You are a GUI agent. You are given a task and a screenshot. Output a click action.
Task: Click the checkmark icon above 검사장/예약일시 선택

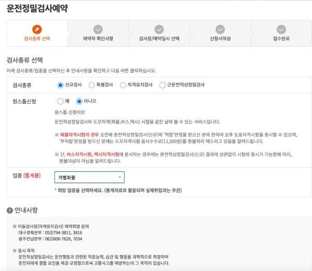click(159, 30)
